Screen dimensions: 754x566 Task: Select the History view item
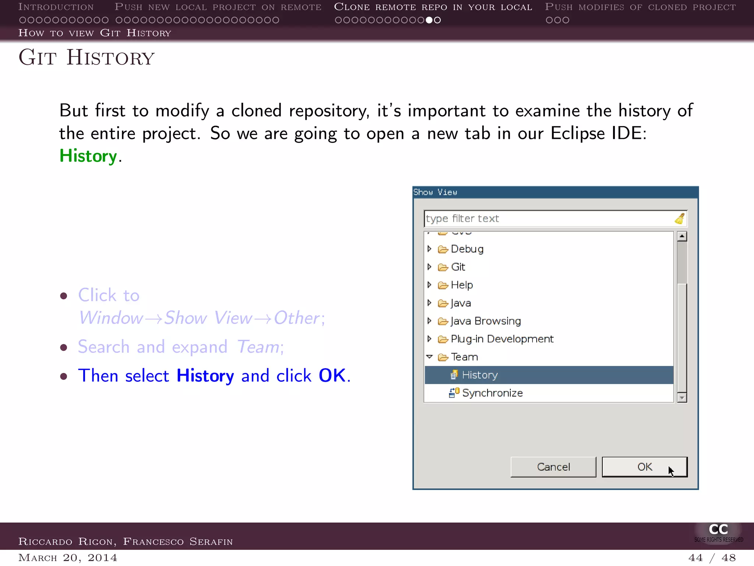tap(549, 375)
